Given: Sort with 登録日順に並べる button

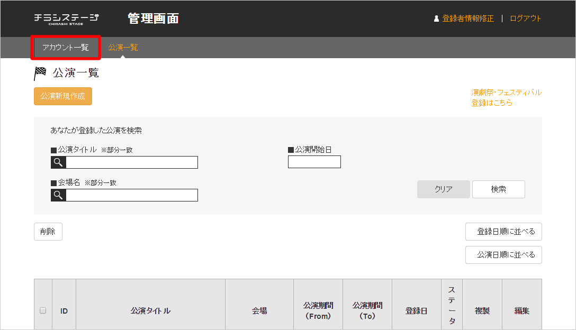Looking at the screenshot, I should click(503, 232).
